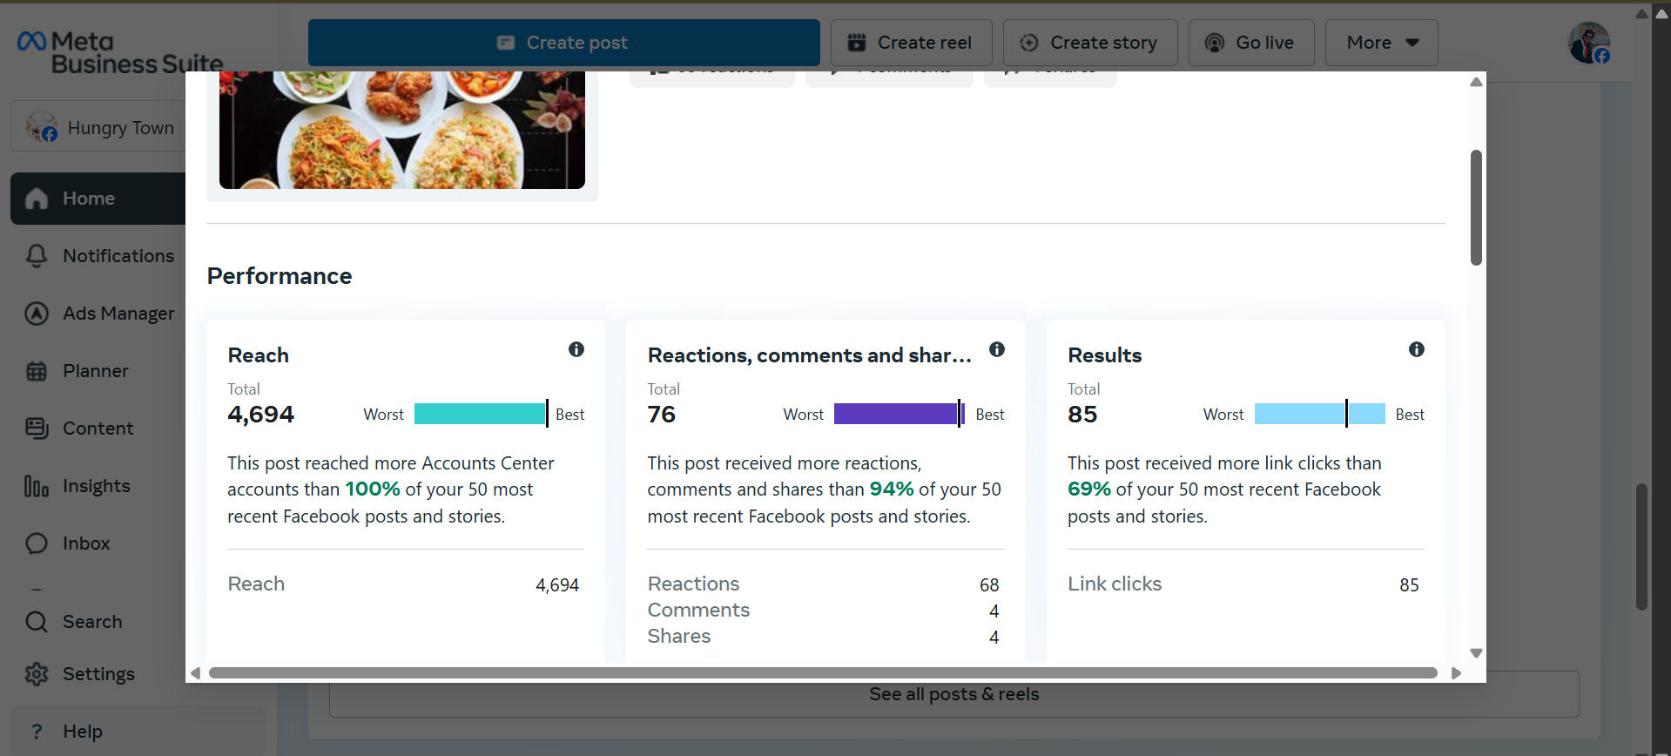Click the profile avatar at top right
The height and width of the screenshot is (756, 1671).
coord(1588,43)
